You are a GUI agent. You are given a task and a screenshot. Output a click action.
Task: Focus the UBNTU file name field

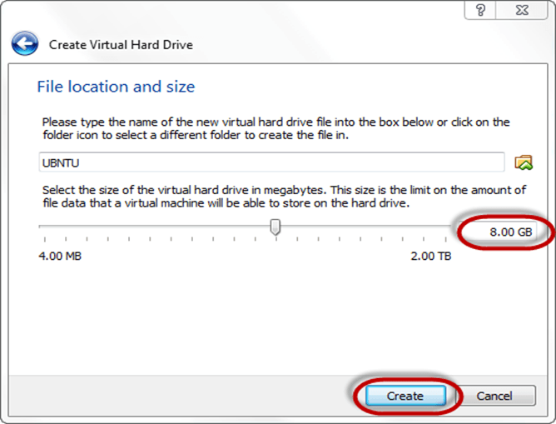point(271,162)
